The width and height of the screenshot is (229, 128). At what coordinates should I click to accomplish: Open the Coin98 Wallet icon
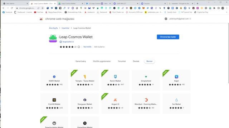click(54, 100)
